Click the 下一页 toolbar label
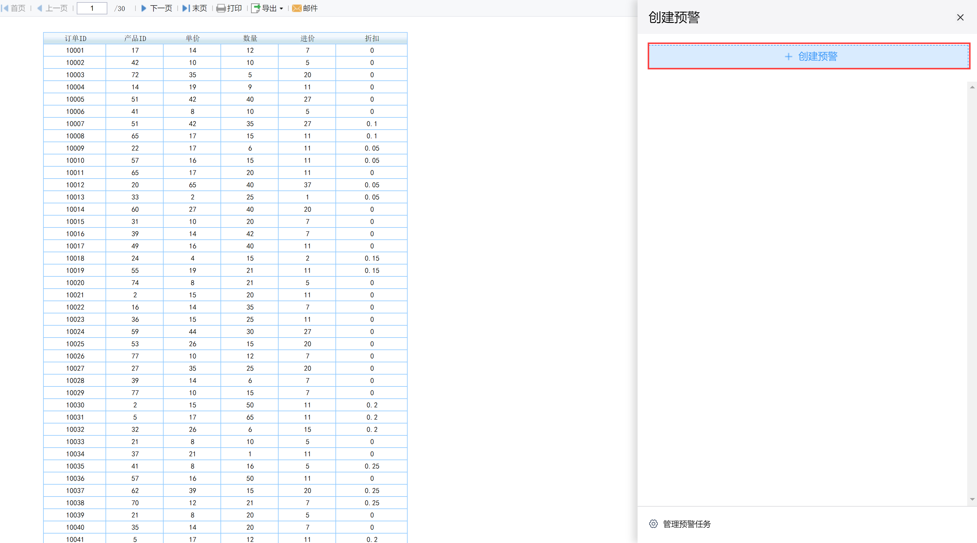The image size is (977, 543). [161, 8]
